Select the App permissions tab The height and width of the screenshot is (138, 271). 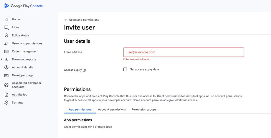[x=80, y=109]
